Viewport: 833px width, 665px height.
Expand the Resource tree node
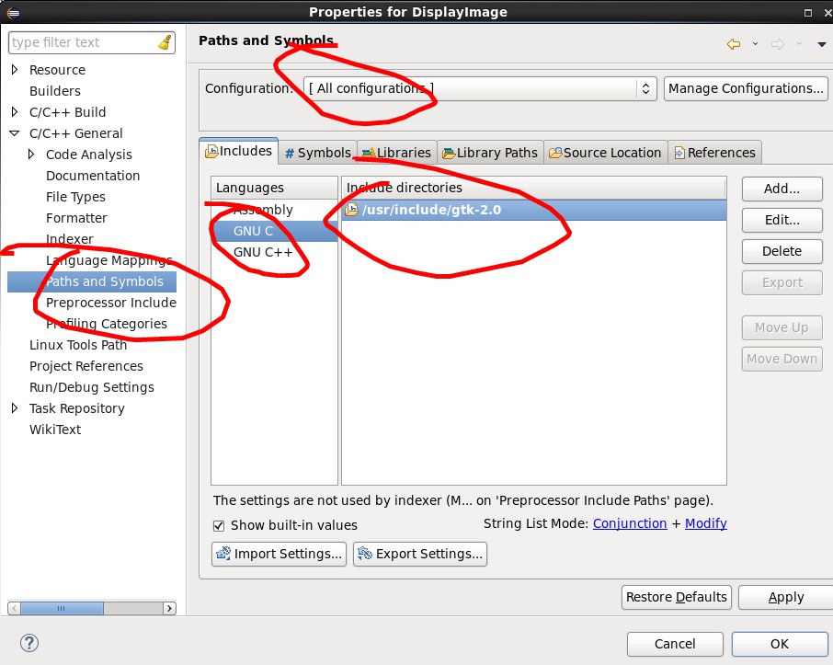coord(15,70)
